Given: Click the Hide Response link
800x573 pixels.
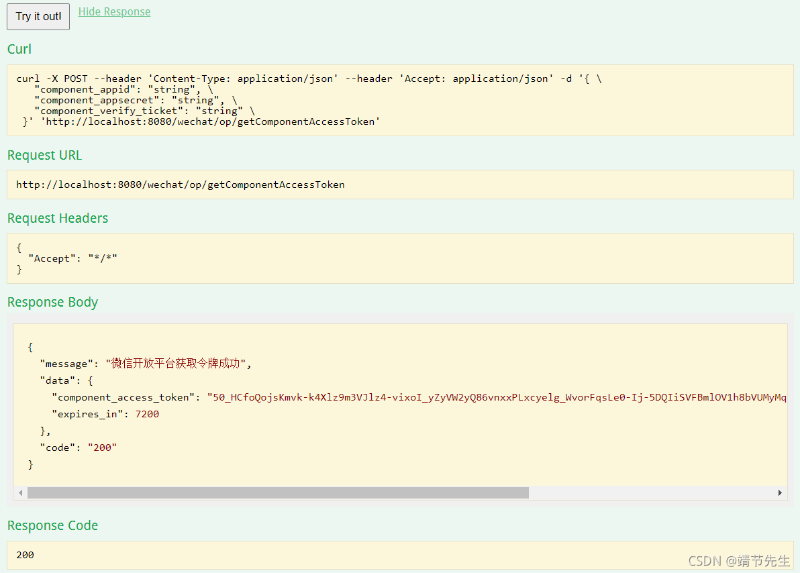Looking at the screenshot, I should point(114,11).
